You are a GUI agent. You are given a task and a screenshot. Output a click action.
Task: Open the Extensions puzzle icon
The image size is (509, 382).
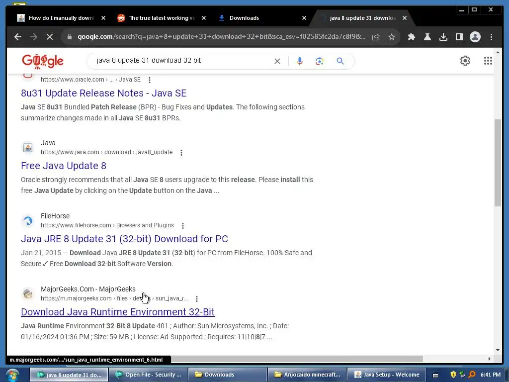tap(412, 37)
